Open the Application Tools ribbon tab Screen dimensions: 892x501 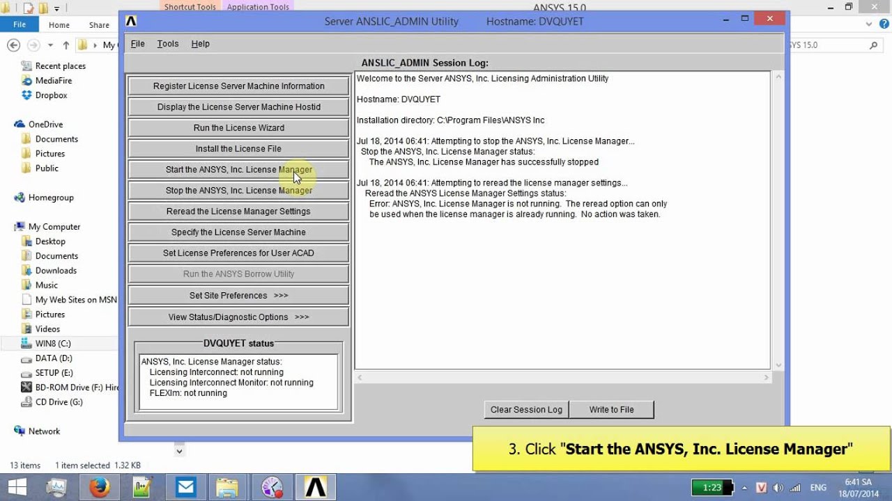click(x=258, y=7)
